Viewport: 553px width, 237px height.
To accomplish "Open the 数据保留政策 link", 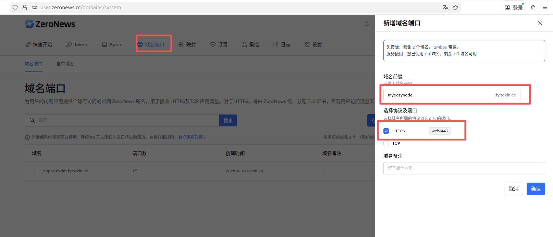I will pos(192,137).
